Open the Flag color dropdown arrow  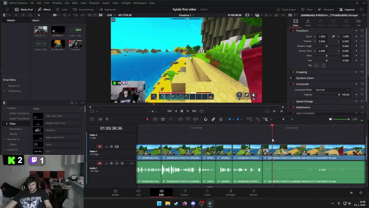point(233,119)
